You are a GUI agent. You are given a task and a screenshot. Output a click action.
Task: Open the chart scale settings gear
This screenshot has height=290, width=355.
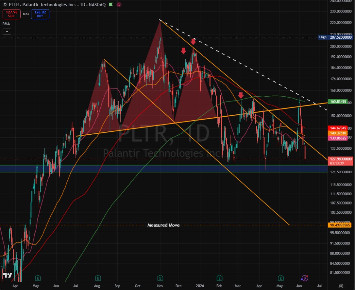(x=341, y=286)
